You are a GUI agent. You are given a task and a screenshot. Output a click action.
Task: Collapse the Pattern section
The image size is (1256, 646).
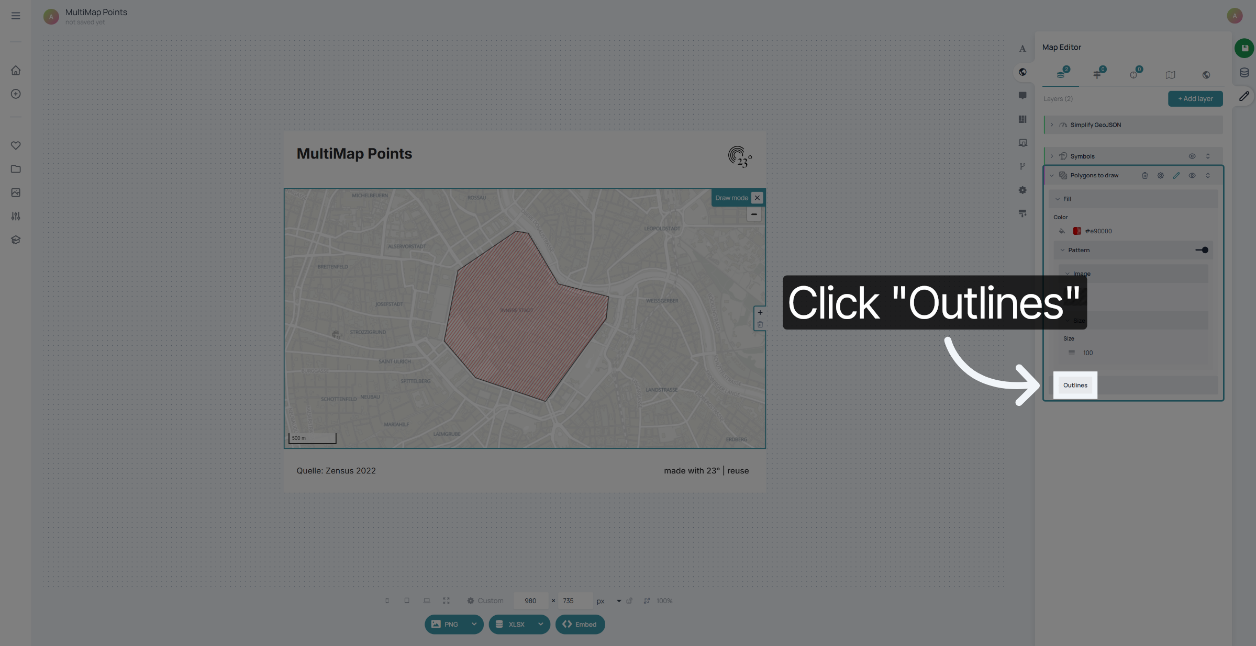coord(1062,251)
